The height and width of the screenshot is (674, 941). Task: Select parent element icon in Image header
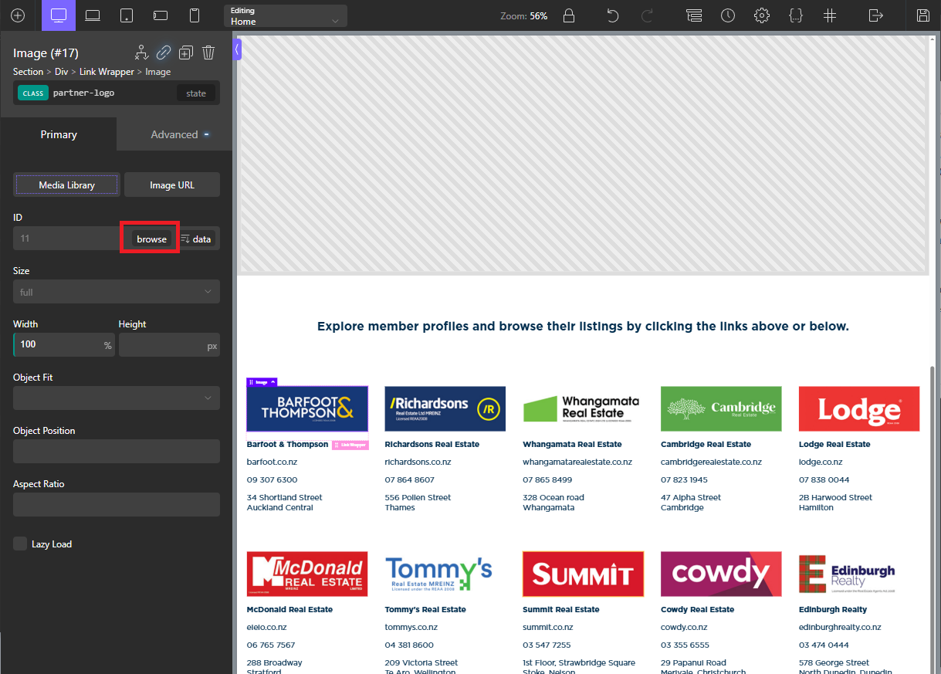point(141,52)
